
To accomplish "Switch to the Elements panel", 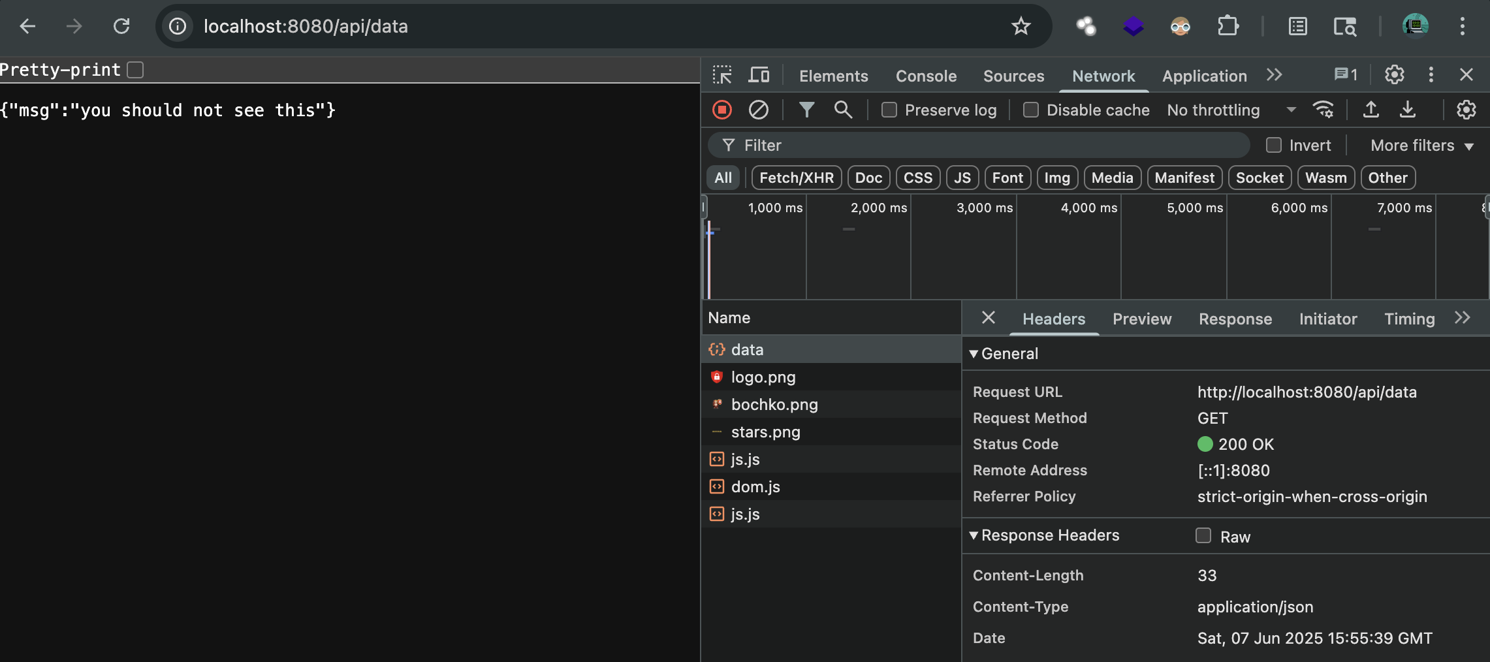I will click(833, 76).
